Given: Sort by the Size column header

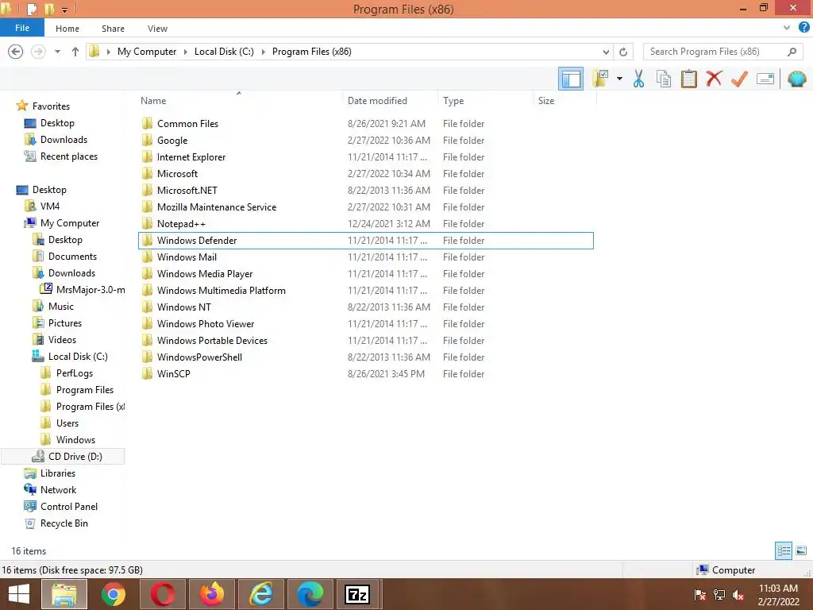Looking at the screenshot, I should (564, 101).
